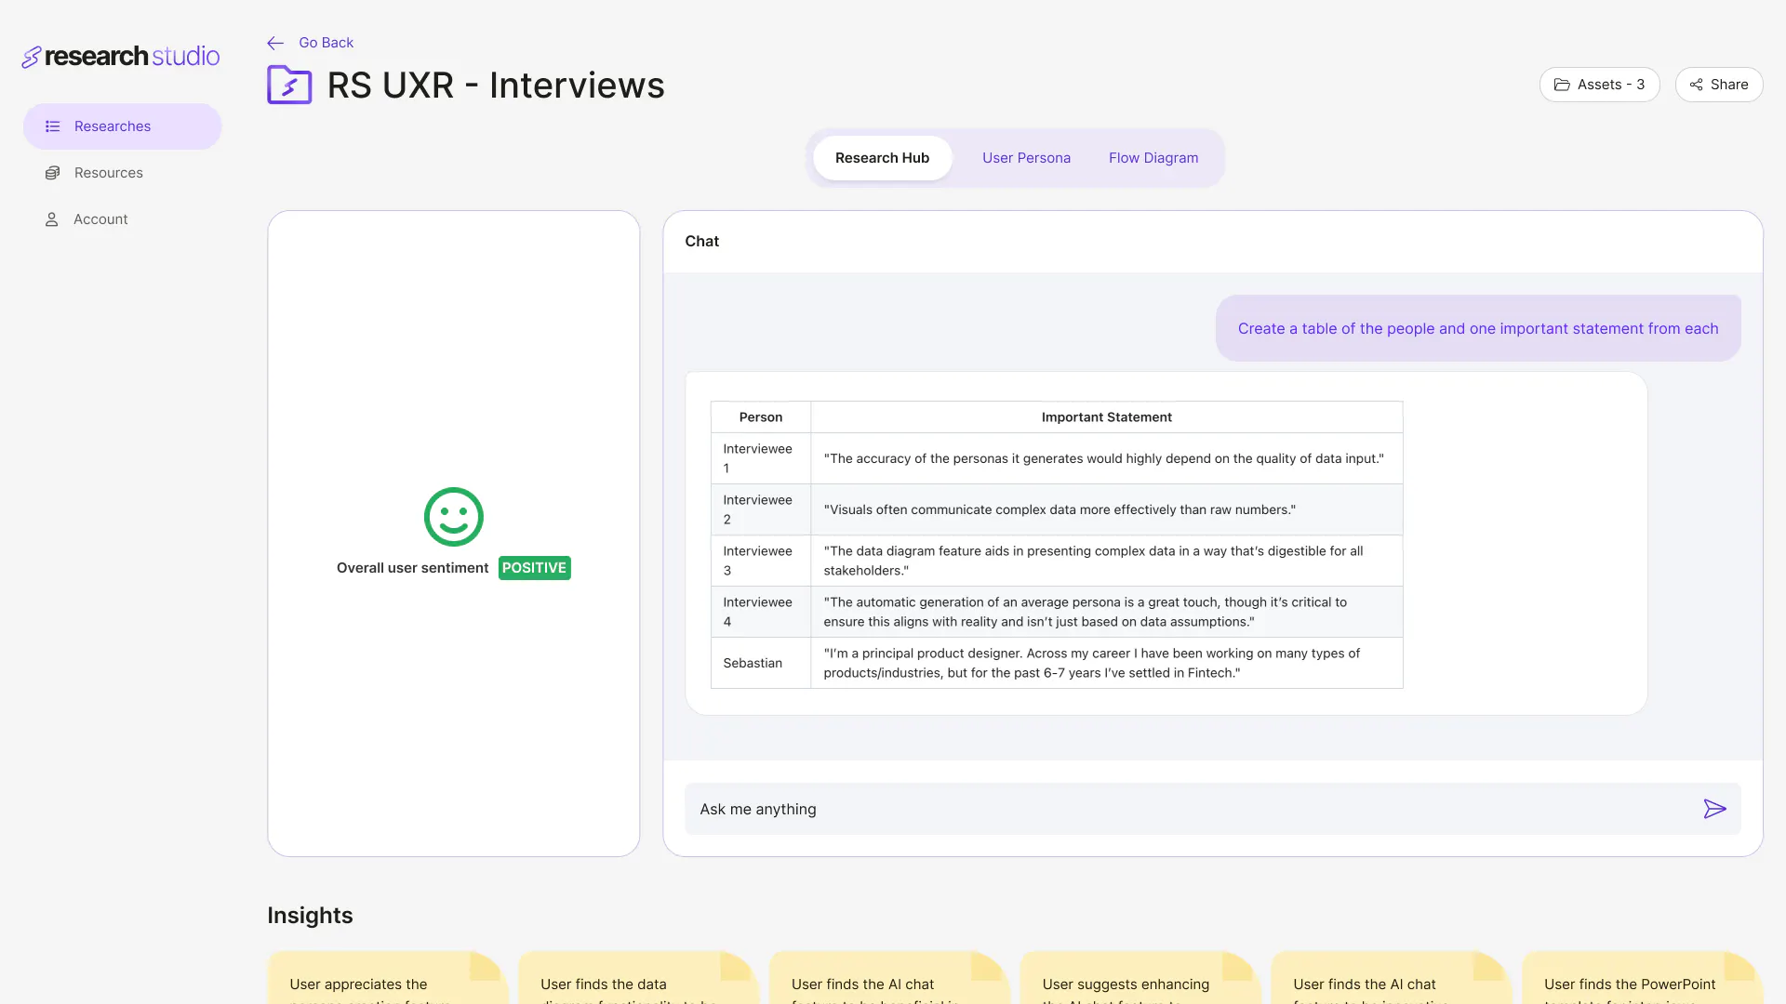1786x1004 pixels.
Task: Click statement about automatic generation of persona
Action: point(1107,612)
